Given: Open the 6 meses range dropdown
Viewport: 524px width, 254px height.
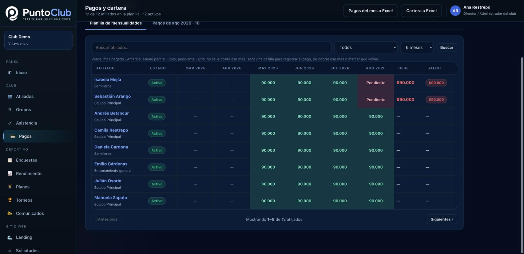Looking at the screenshot, I should 417,47.
